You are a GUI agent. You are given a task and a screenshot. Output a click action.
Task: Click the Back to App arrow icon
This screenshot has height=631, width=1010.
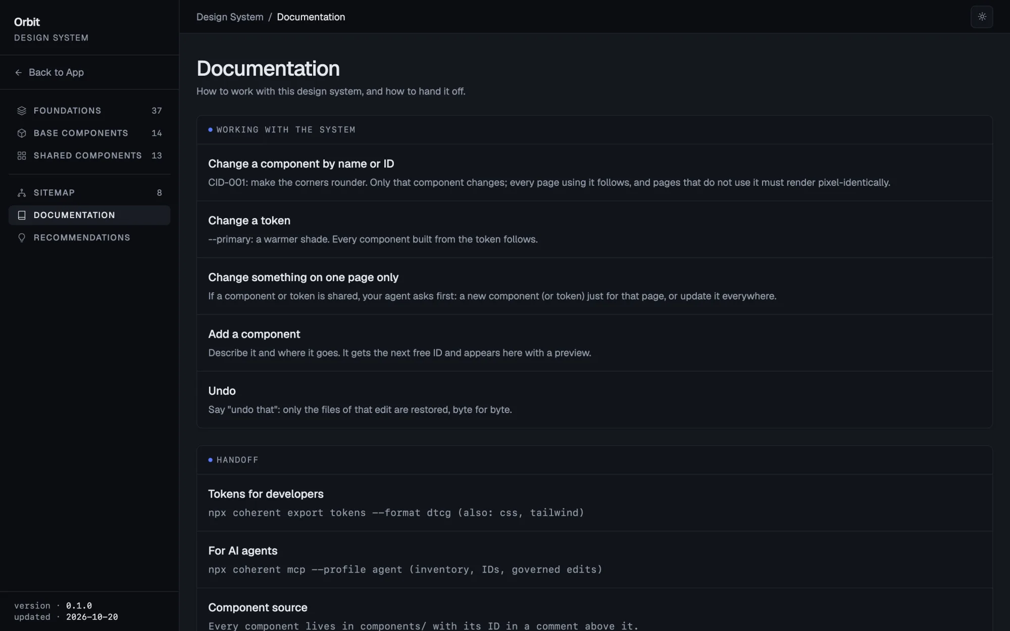(19, 73)
